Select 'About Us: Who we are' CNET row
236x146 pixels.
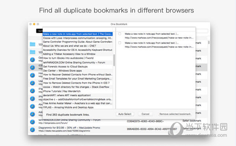tap(77, 46)
